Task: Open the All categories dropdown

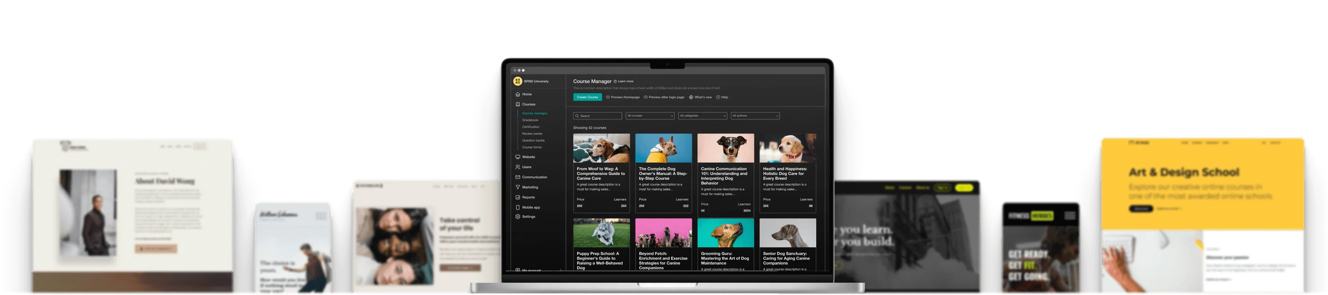Action: [702, 116]
